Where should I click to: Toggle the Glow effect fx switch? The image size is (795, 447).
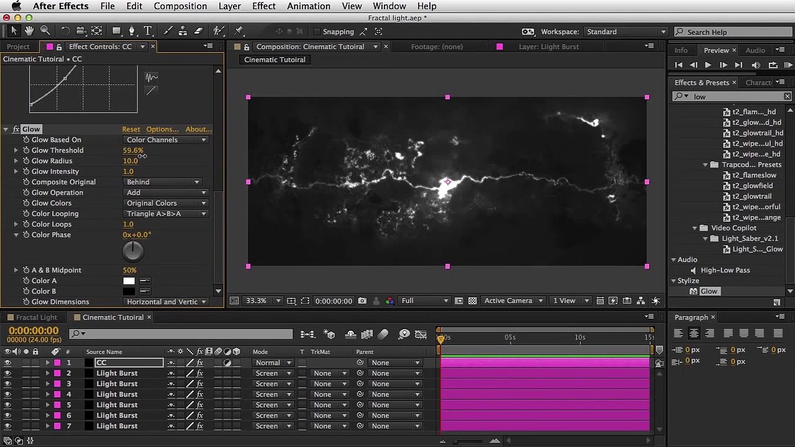pyautogui.click(x=16, y=129)
